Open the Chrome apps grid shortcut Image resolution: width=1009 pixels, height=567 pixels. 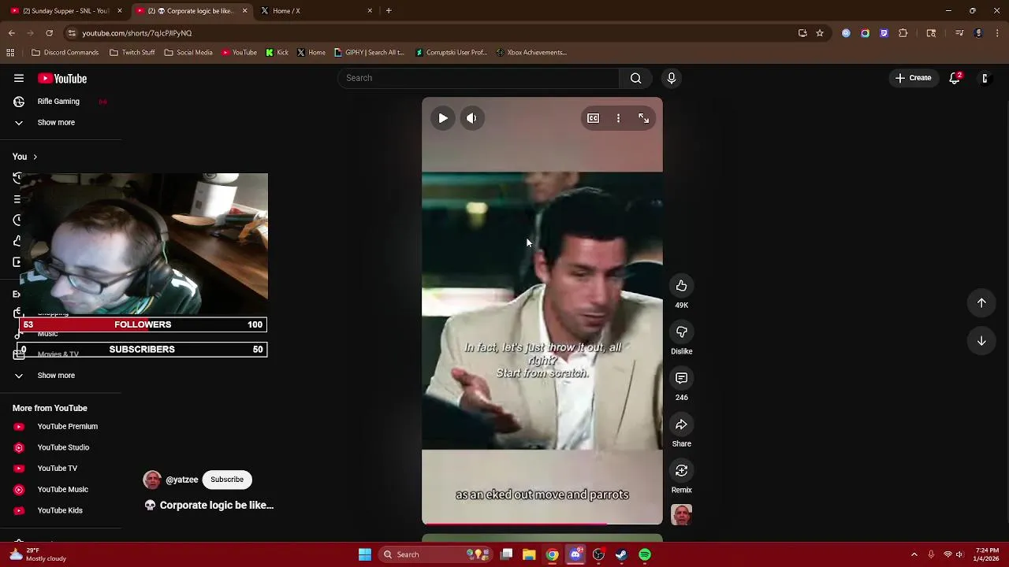pos(10,53)
